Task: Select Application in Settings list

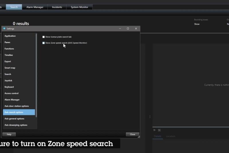Action: pyautogui.click(x=19, y=36)
